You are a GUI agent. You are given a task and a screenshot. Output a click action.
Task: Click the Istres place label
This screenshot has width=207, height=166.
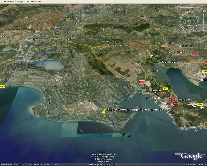155,71
